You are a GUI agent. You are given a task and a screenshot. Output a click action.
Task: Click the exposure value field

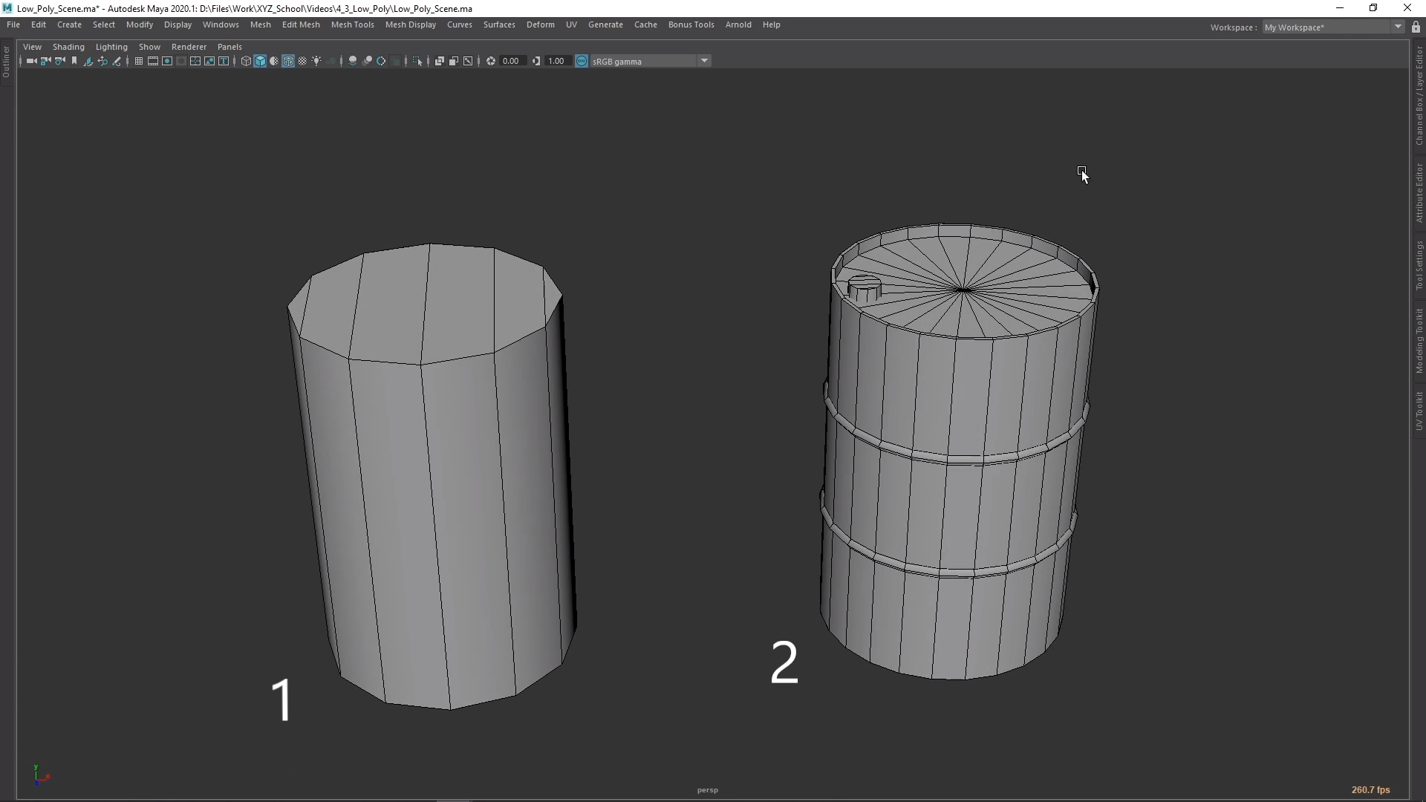pos(512,61)
